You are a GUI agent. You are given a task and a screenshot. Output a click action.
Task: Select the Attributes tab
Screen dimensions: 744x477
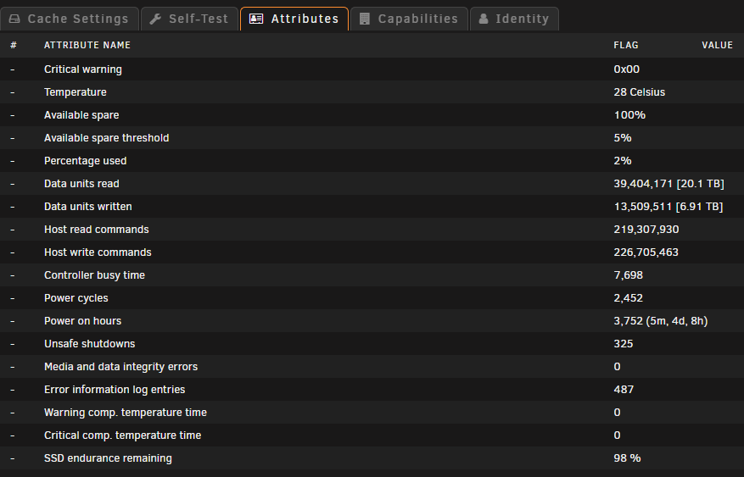coord(294,19)
